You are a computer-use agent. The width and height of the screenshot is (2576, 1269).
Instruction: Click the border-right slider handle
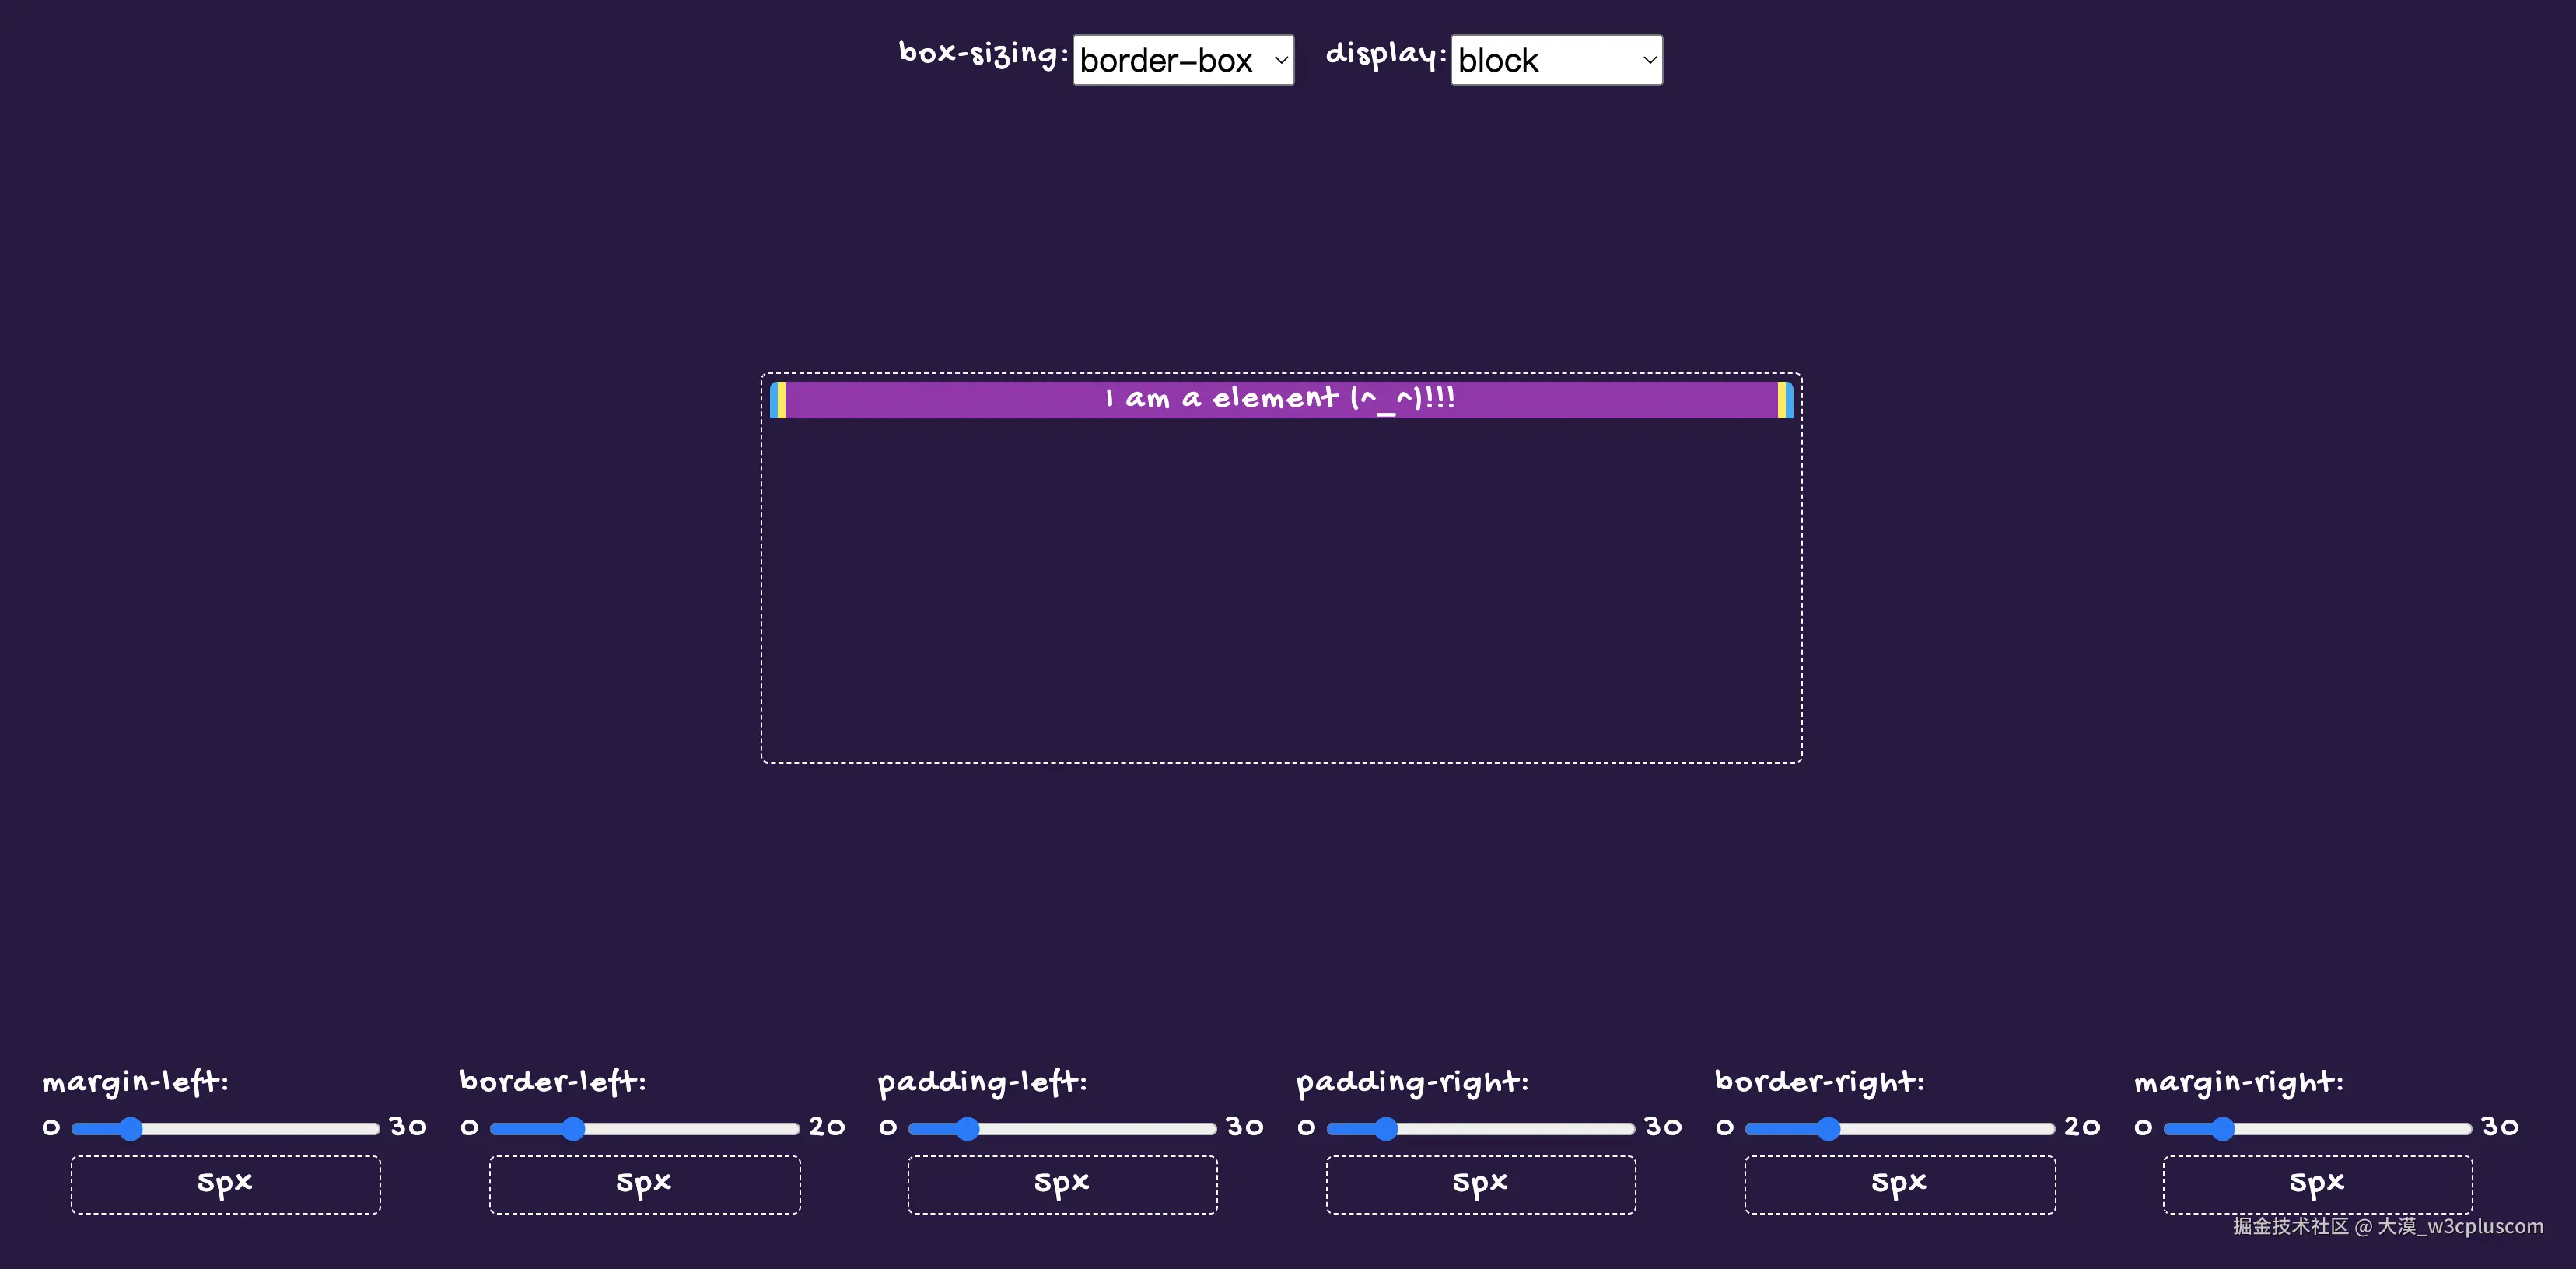point(1828,1129)
